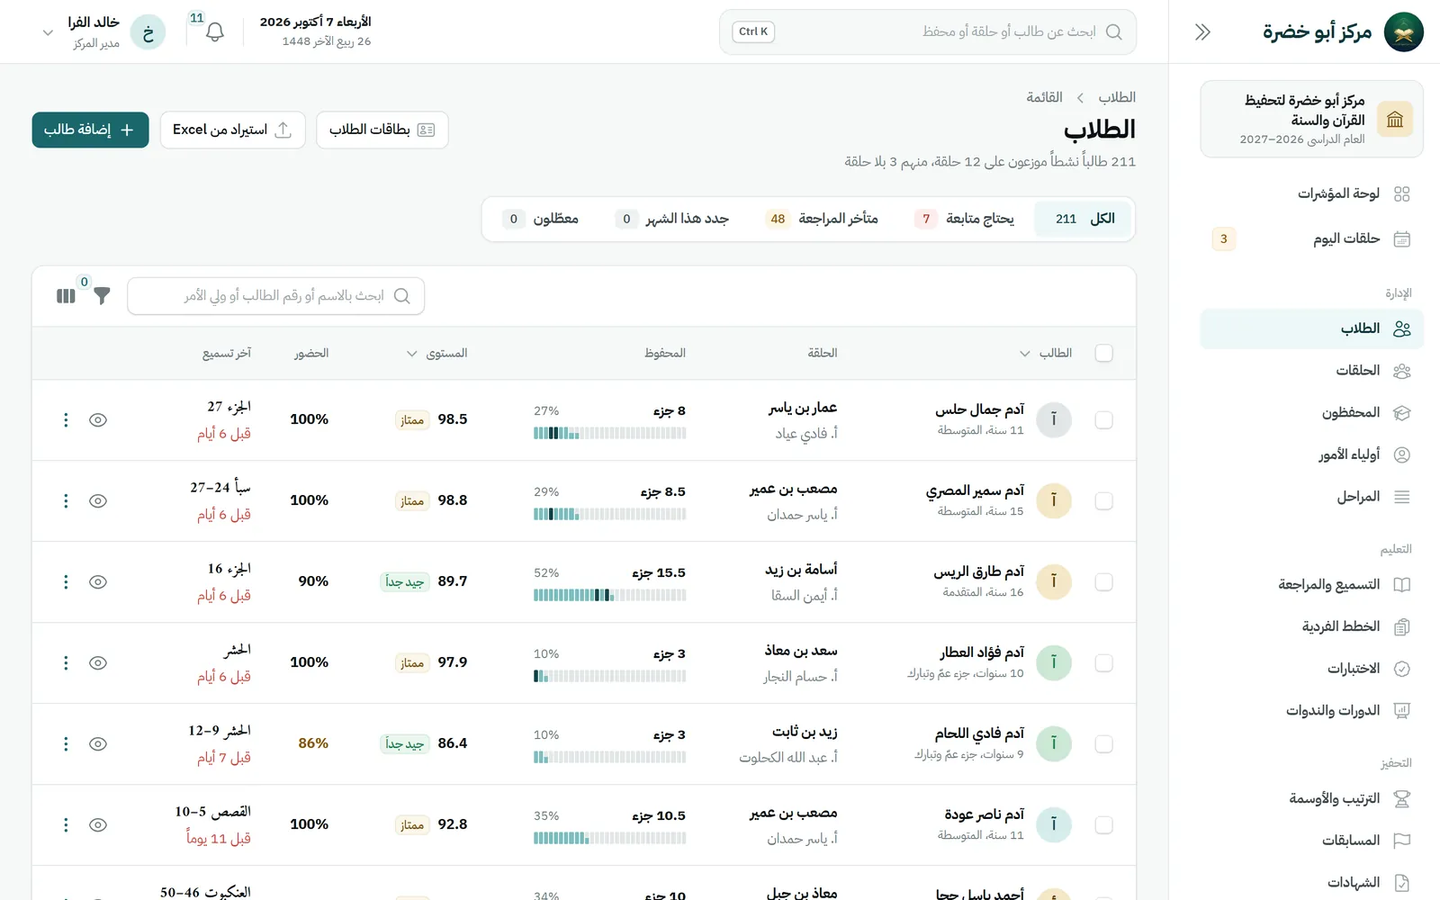The image size is (1440, 900).
Task: Switch to the متأخر المراجعة tab
Action: 822,219
